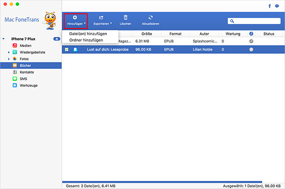Image resolution: width=285 pixels, height=189 pixels.
Task: Select the Lust auf dich: Leseprobe title
Action: [108, 49]
